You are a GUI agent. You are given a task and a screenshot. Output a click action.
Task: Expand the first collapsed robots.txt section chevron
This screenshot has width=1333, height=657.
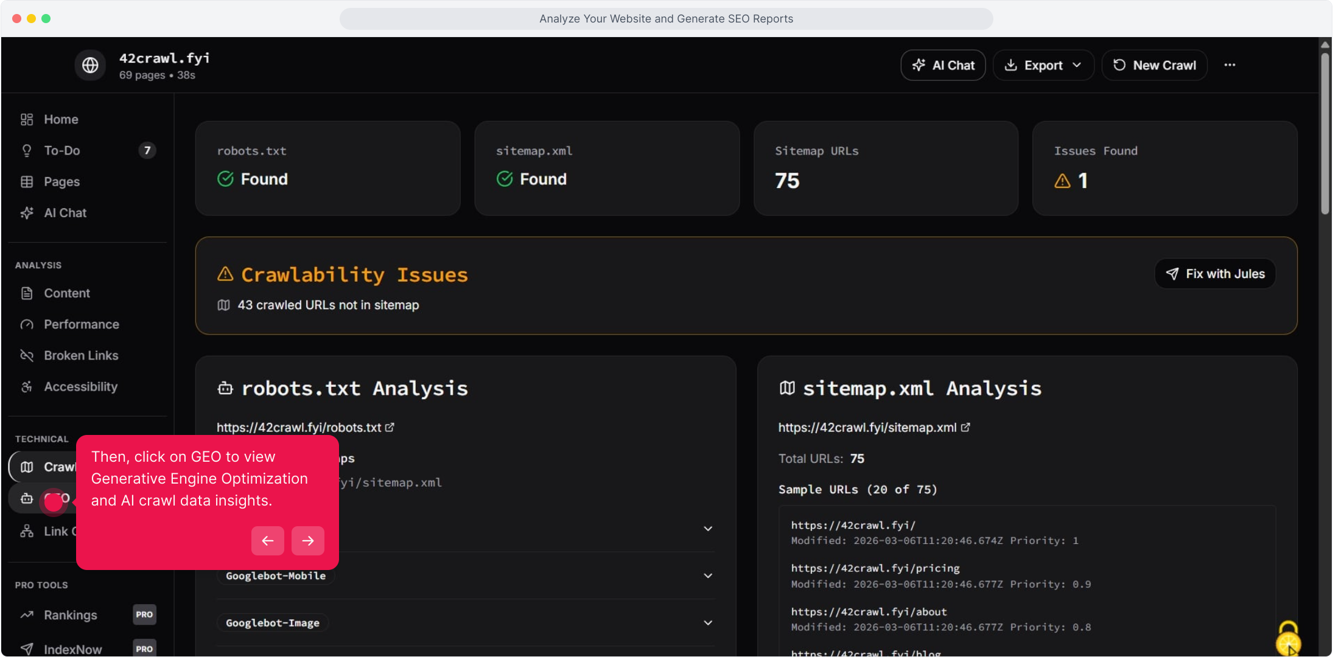click(708, 529)
